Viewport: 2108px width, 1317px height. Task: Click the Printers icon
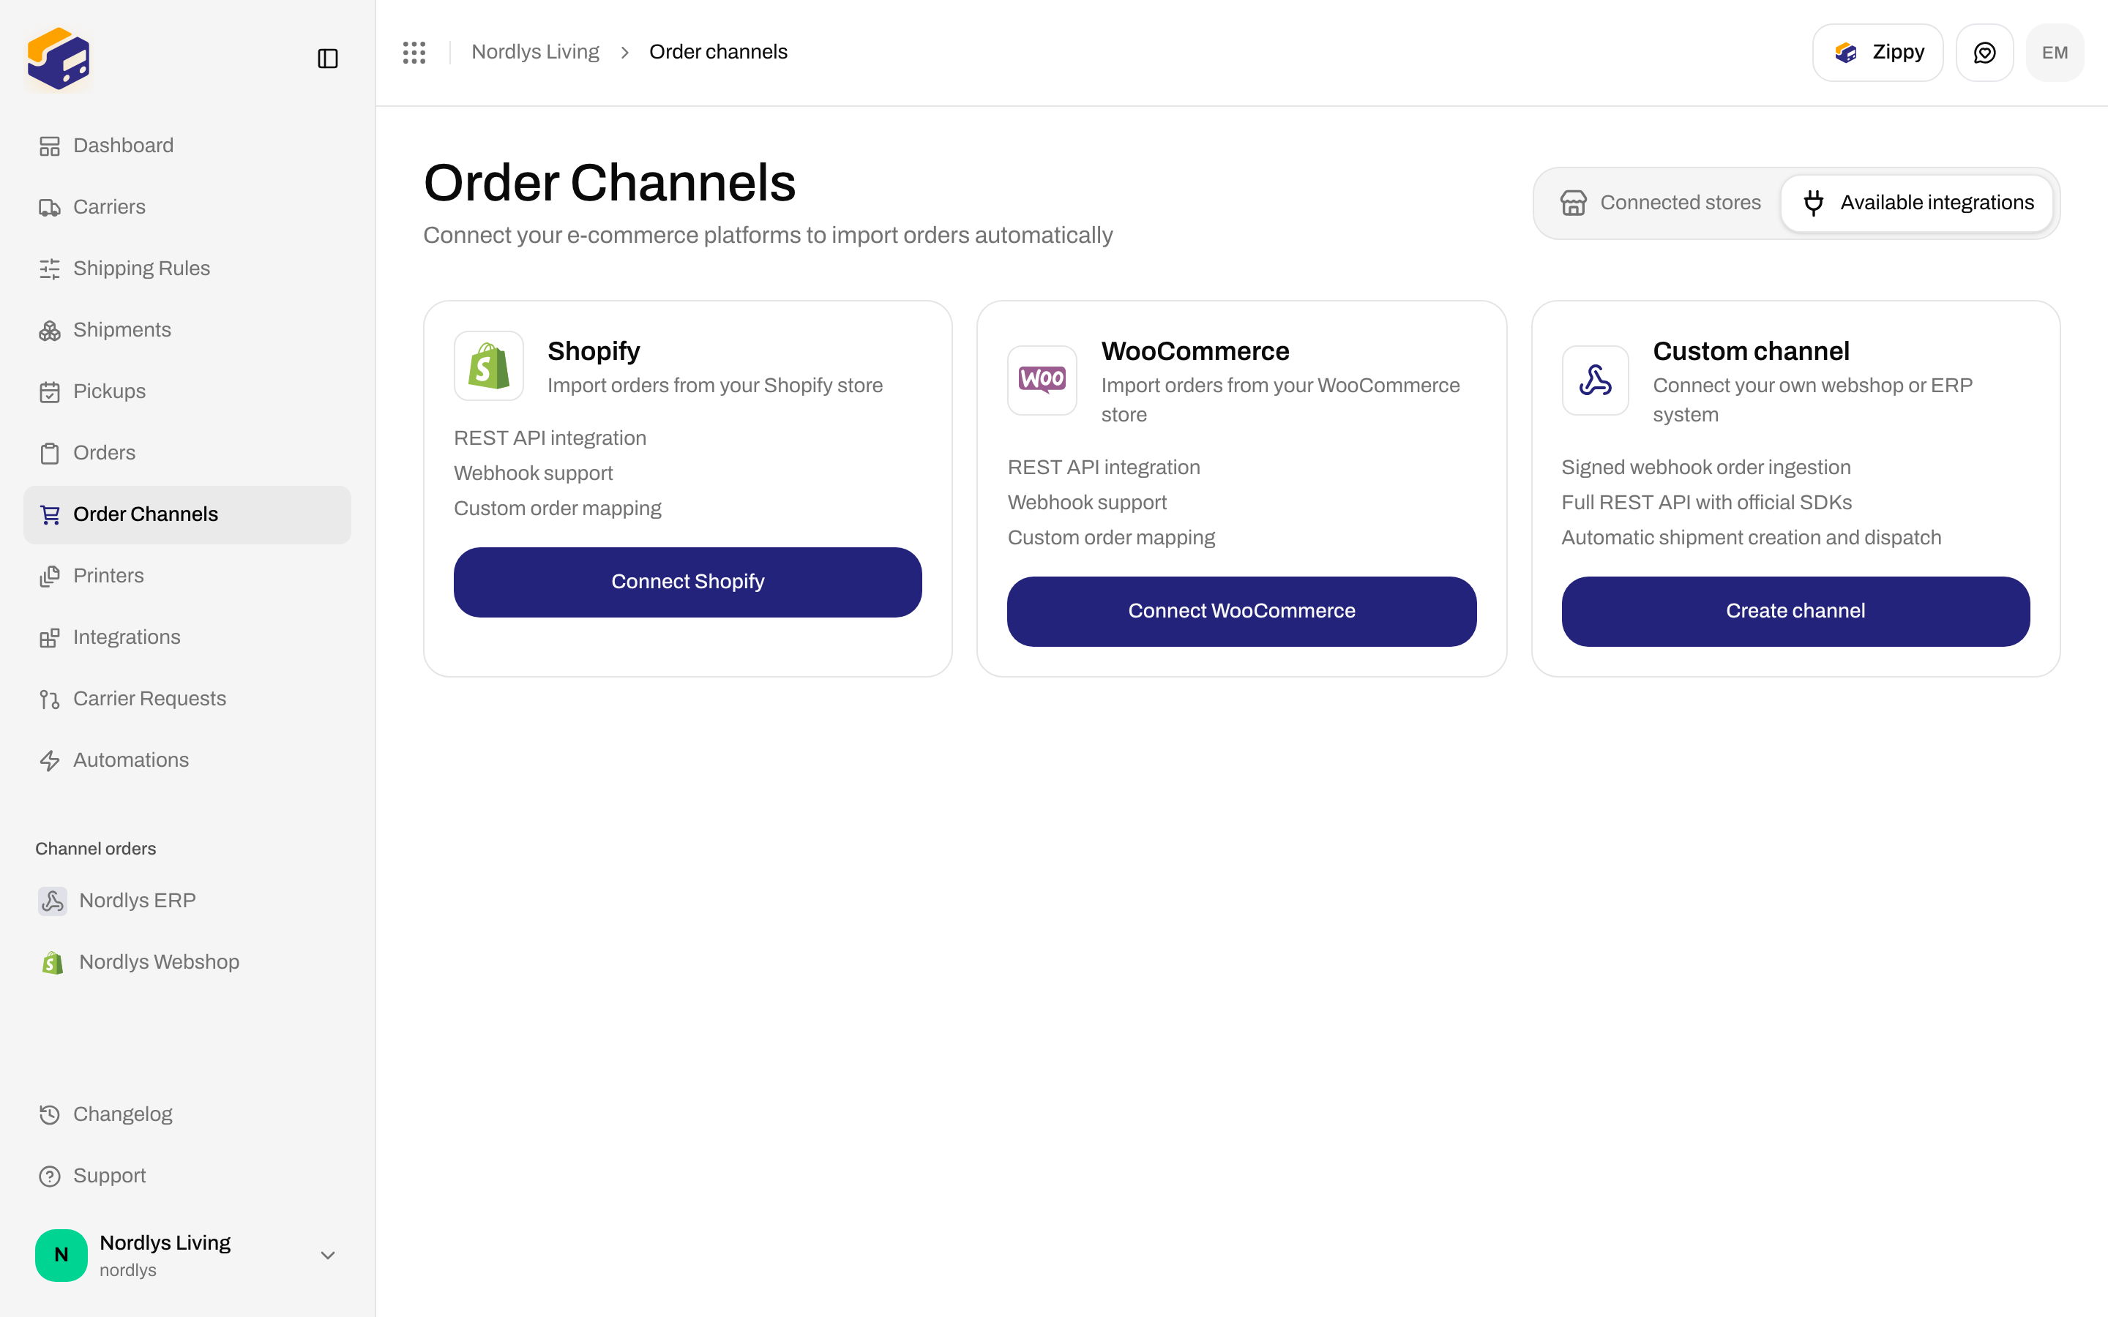[50, 576]
